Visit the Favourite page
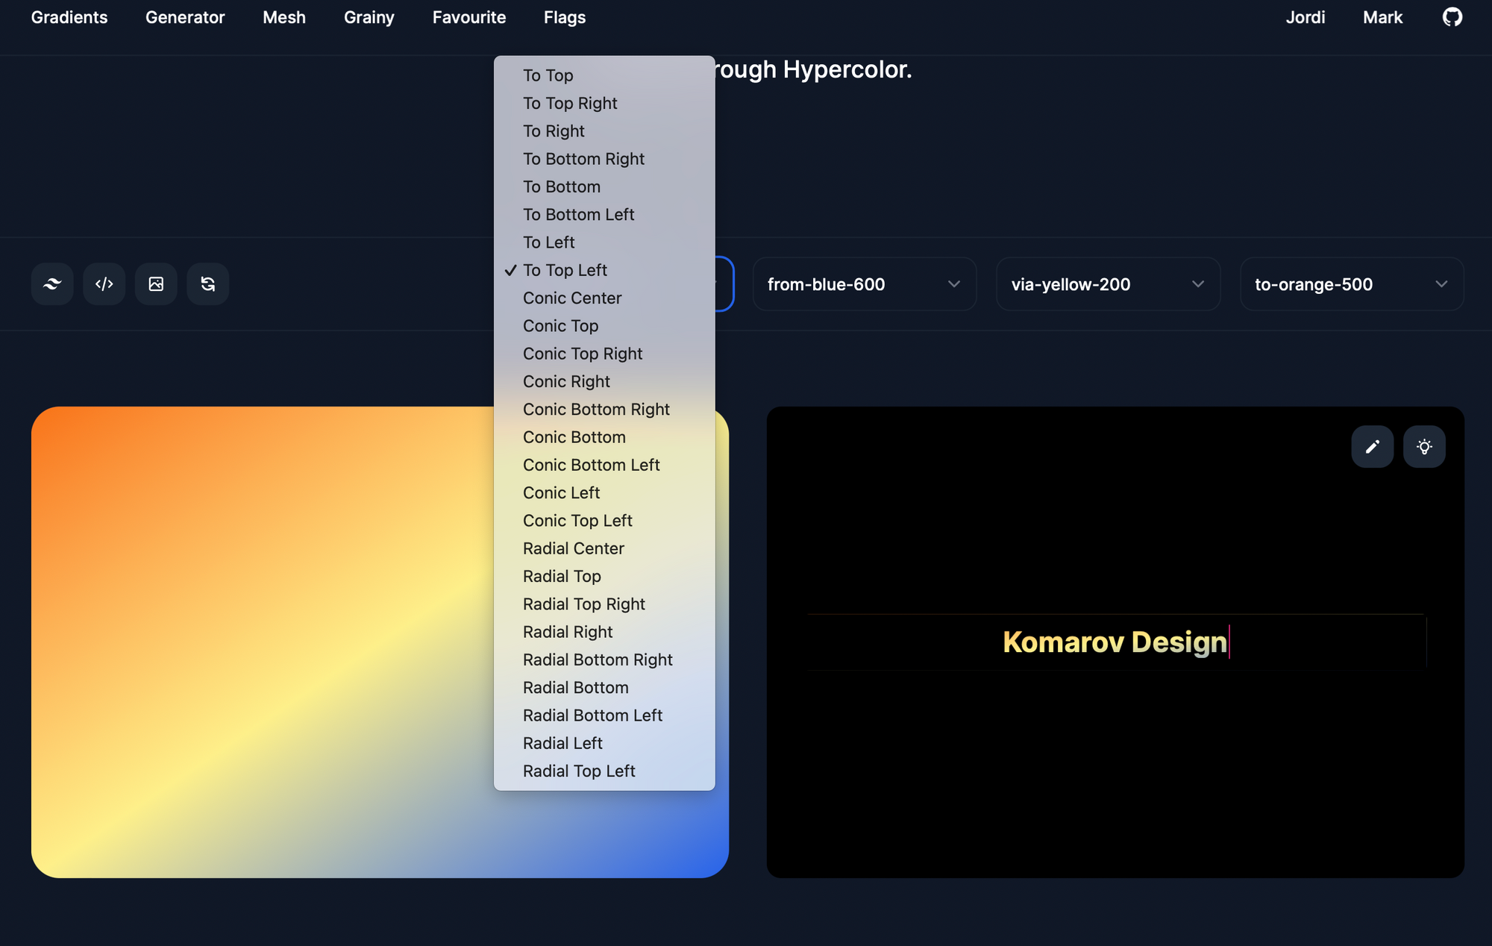Screen dimensions: 1492x946 point(468,17)
